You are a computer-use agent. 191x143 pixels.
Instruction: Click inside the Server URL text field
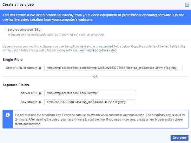tap(90, 93)
